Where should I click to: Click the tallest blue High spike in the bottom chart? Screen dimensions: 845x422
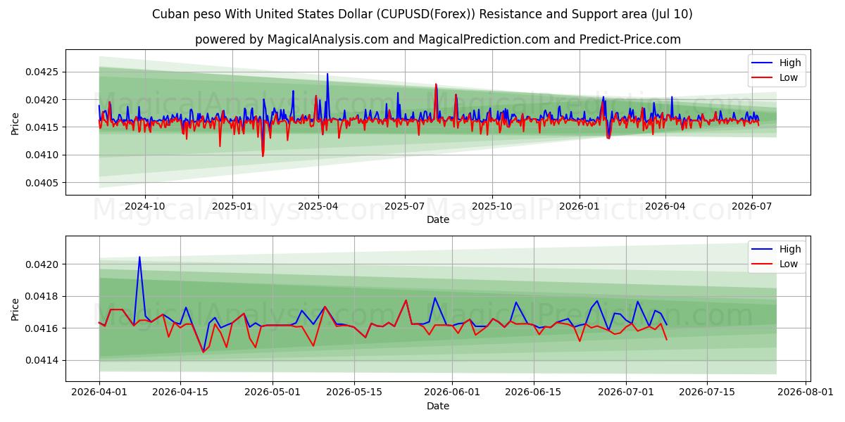tap(139, 257)
